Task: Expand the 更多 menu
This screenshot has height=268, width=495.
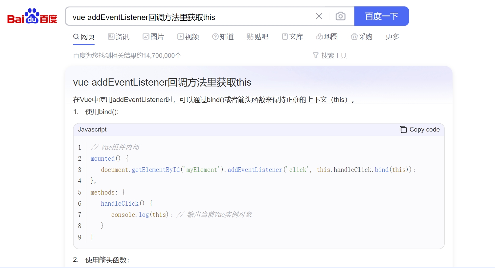Action: (x=392, y=37)
